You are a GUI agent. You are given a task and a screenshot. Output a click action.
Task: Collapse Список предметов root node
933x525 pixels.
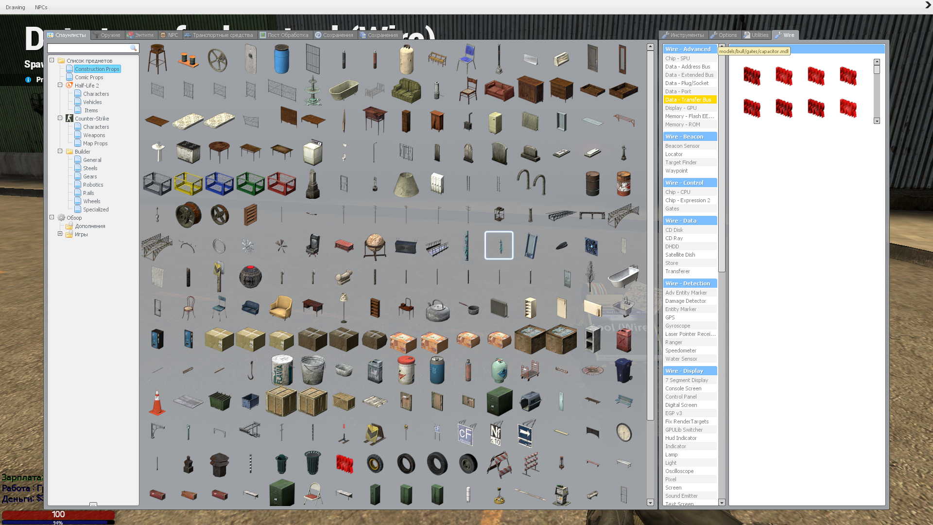click(52, 60)
